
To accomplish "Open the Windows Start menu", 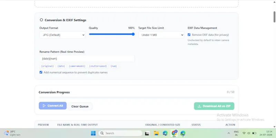I will [93, 133].
